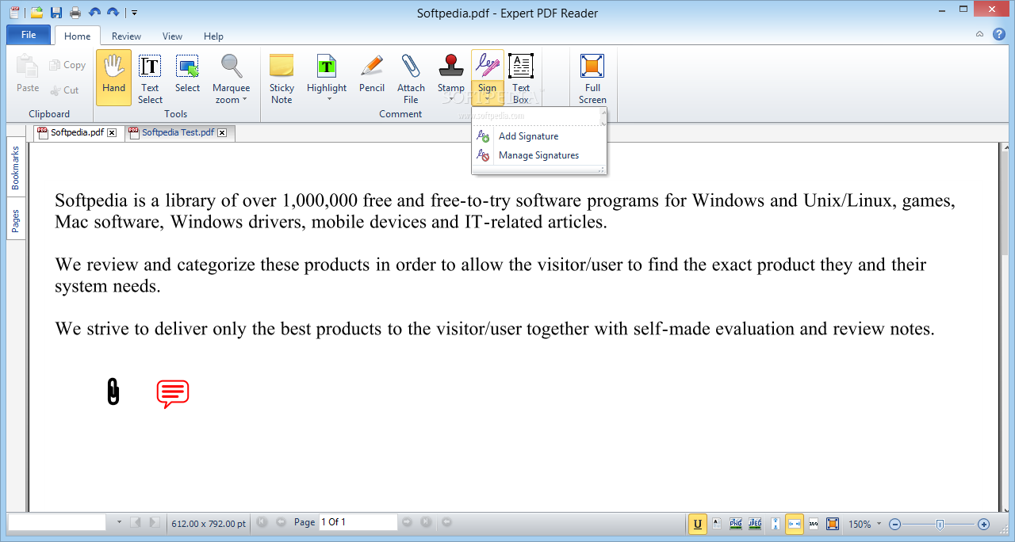Switch to the Review ribbon tab

point(126,36)
